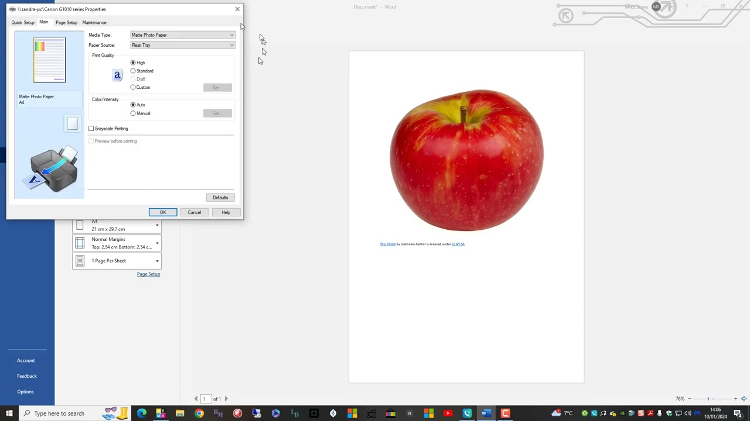The height and width of the screenshot is (421, 750).
Task: Click the page settings preview thumbnail
Action: 50,60
